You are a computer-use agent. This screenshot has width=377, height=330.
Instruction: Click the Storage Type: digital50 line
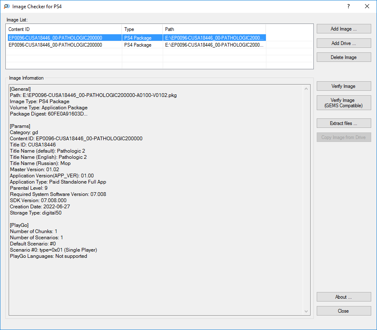[36, 213]
